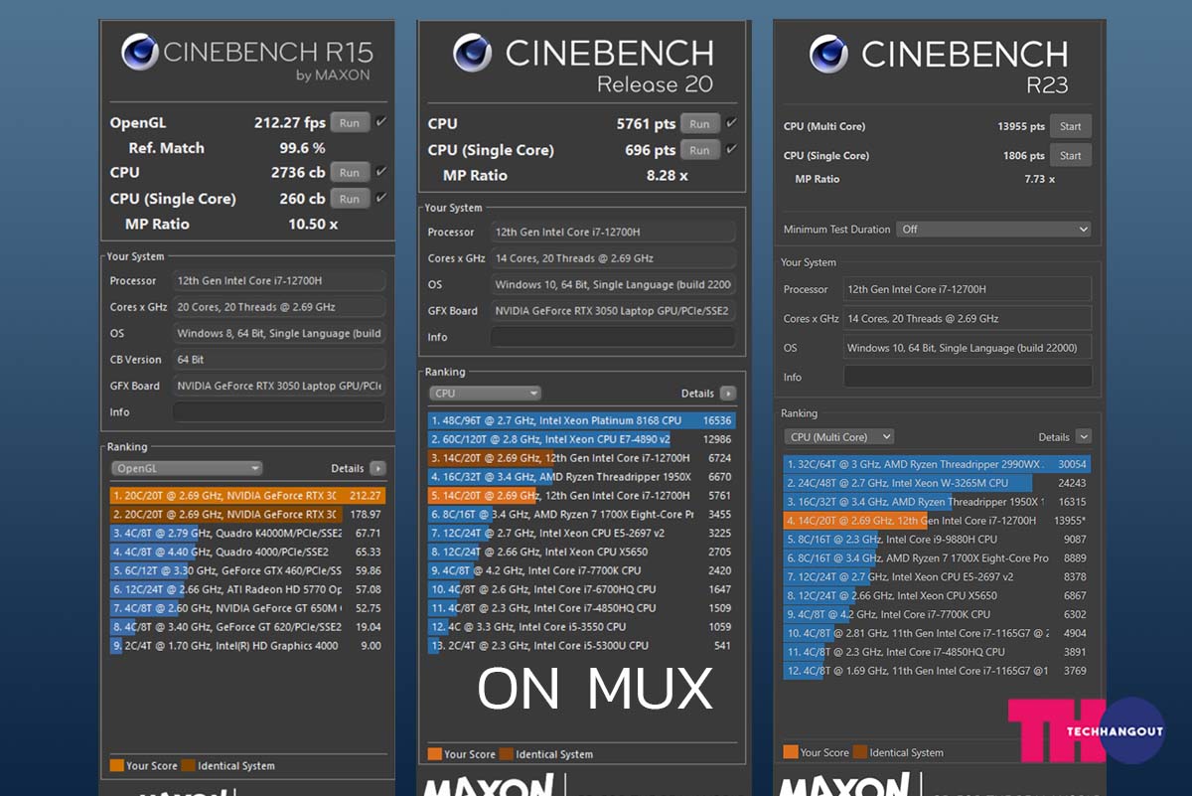The width and height of the screenshot is (1192, 796).
Task: Select the R15 ranking row scoring 212.27
Action: [x=247, y=496]
